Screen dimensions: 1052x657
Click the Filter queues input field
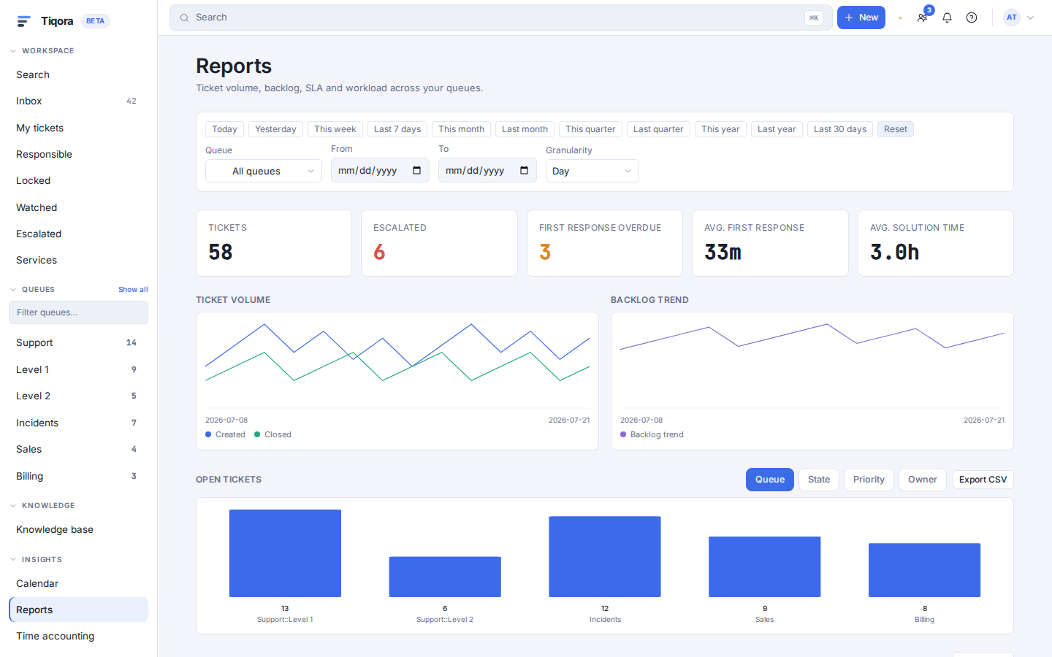pos(78,312)
